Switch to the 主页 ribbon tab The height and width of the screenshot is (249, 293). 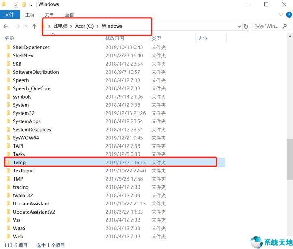pyautogui.click(x=30, y=15)
